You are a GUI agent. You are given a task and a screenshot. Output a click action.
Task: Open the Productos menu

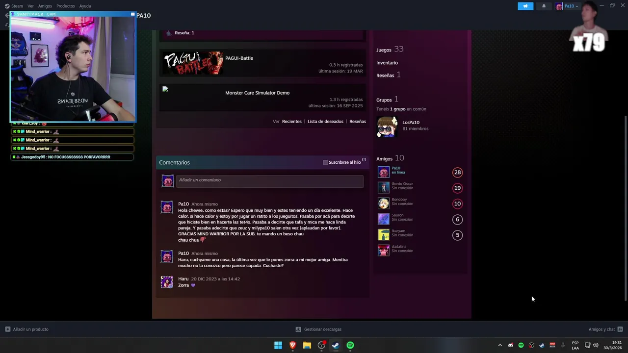click(x=66, y=6)
